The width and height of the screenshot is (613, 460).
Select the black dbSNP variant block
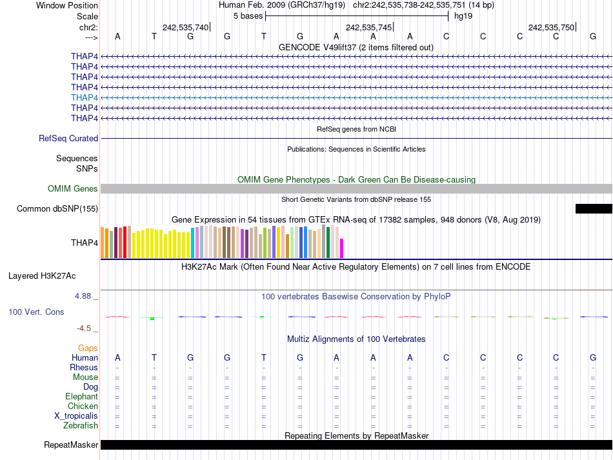pos(593,208)
